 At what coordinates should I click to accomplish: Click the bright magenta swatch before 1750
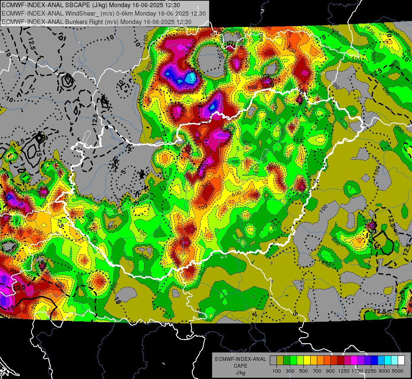point(354,360)
